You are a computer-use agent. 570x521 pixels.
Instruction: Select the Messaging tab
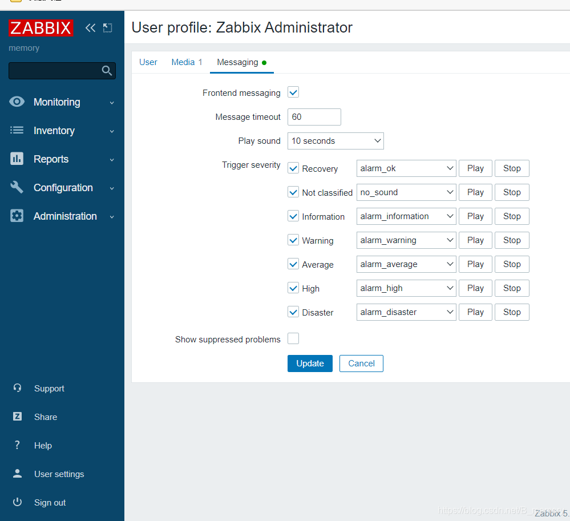coord(242,62)
